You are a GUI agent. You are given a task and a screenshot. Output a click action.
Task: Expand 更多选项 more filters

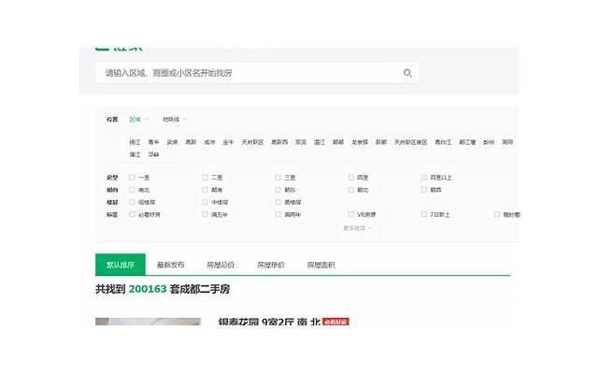(x=357, y=228)
